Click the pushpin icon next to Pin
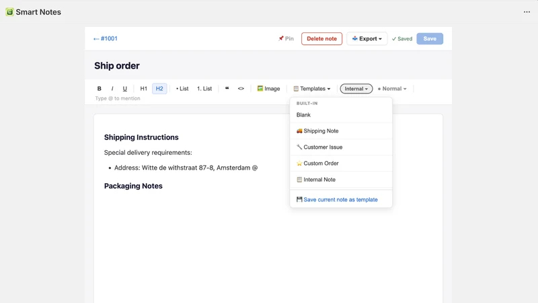Screen dimensions: 538x303 tap(280, 38)
